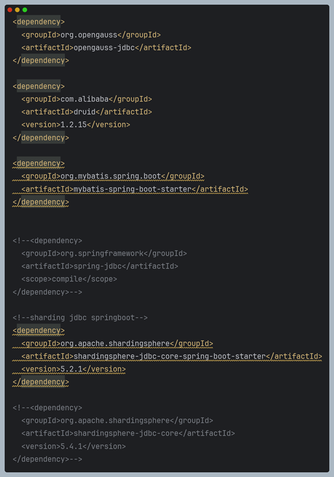Click mybatis-spring-boot-starter artifactId text

point(133,189)
